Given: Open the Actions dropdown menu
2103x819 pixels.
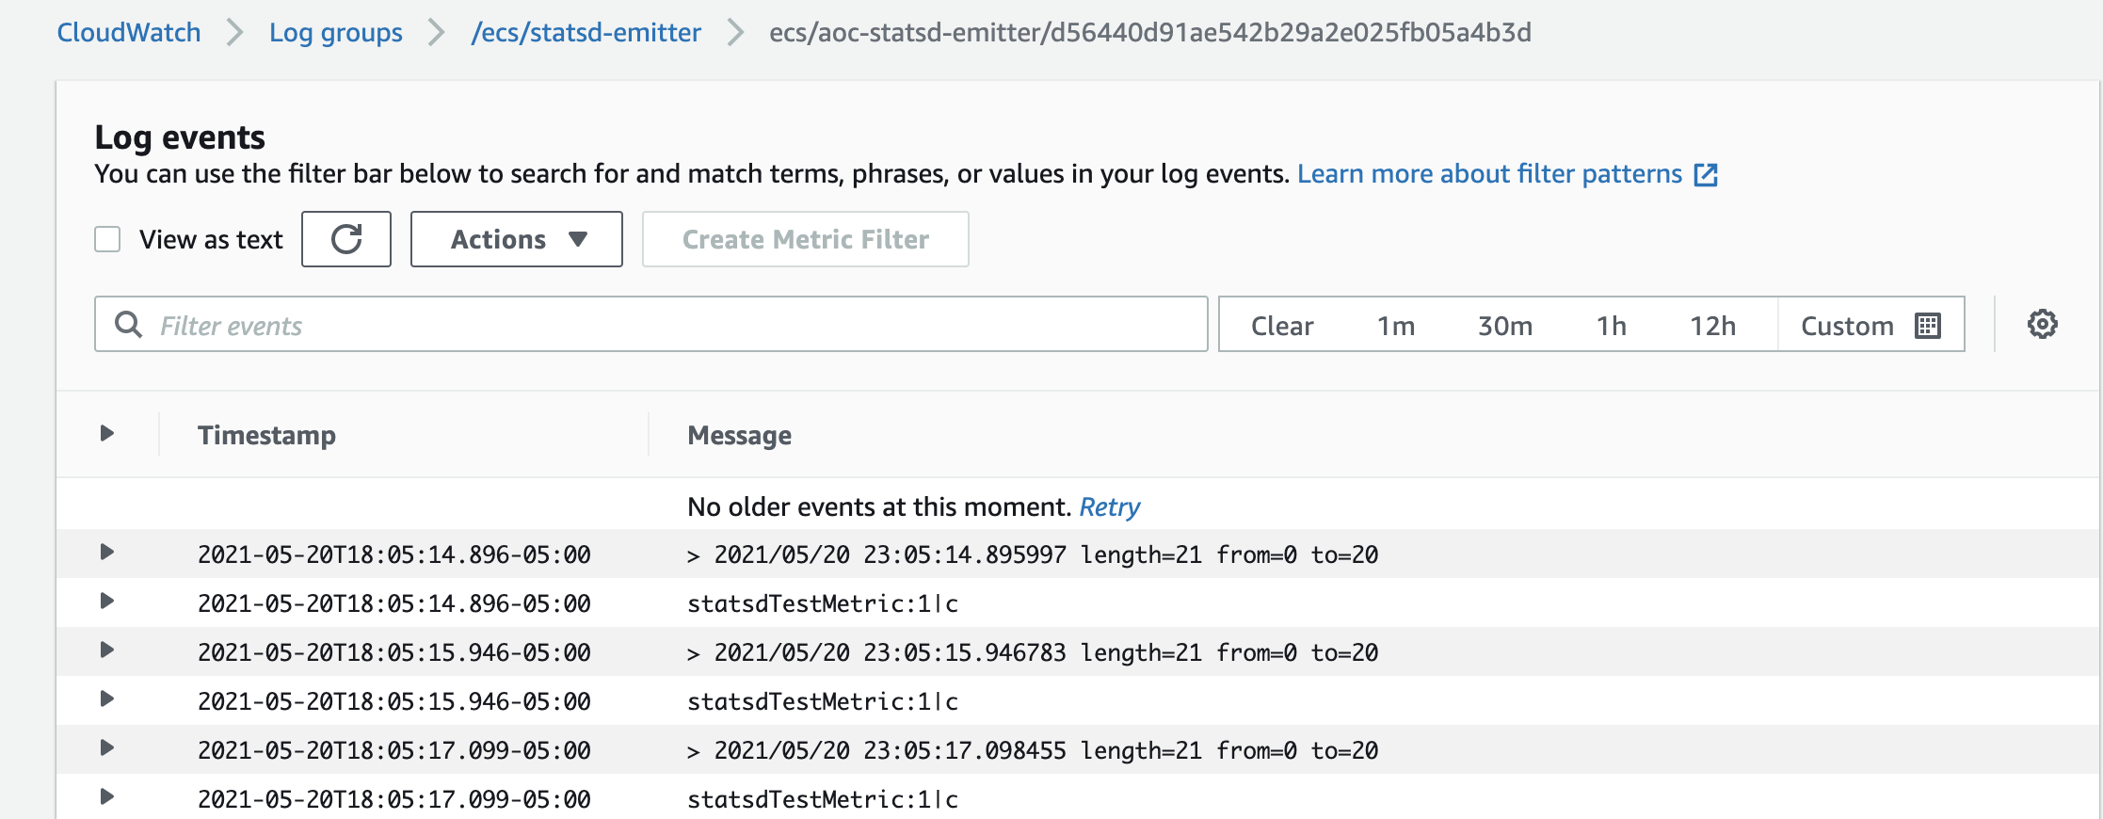Looking at the screenshot, I should (x=517, y=239).
